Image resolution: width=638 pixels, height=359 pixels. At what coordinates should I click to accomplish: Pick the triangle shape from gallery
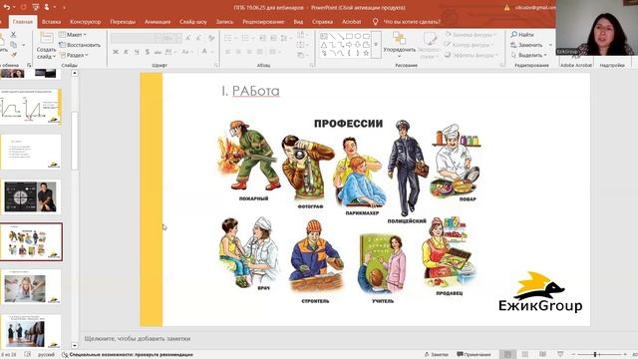[x=324, y=44]
